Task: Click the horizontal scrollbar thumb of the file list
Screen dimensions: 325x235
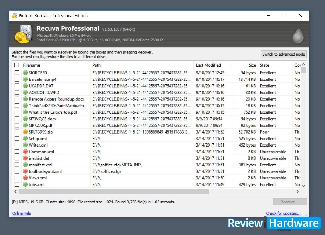Action: [x=114, y=192]
